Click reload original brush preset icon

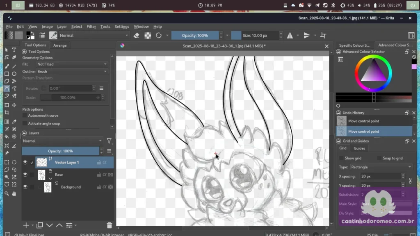tap(159, 35)
